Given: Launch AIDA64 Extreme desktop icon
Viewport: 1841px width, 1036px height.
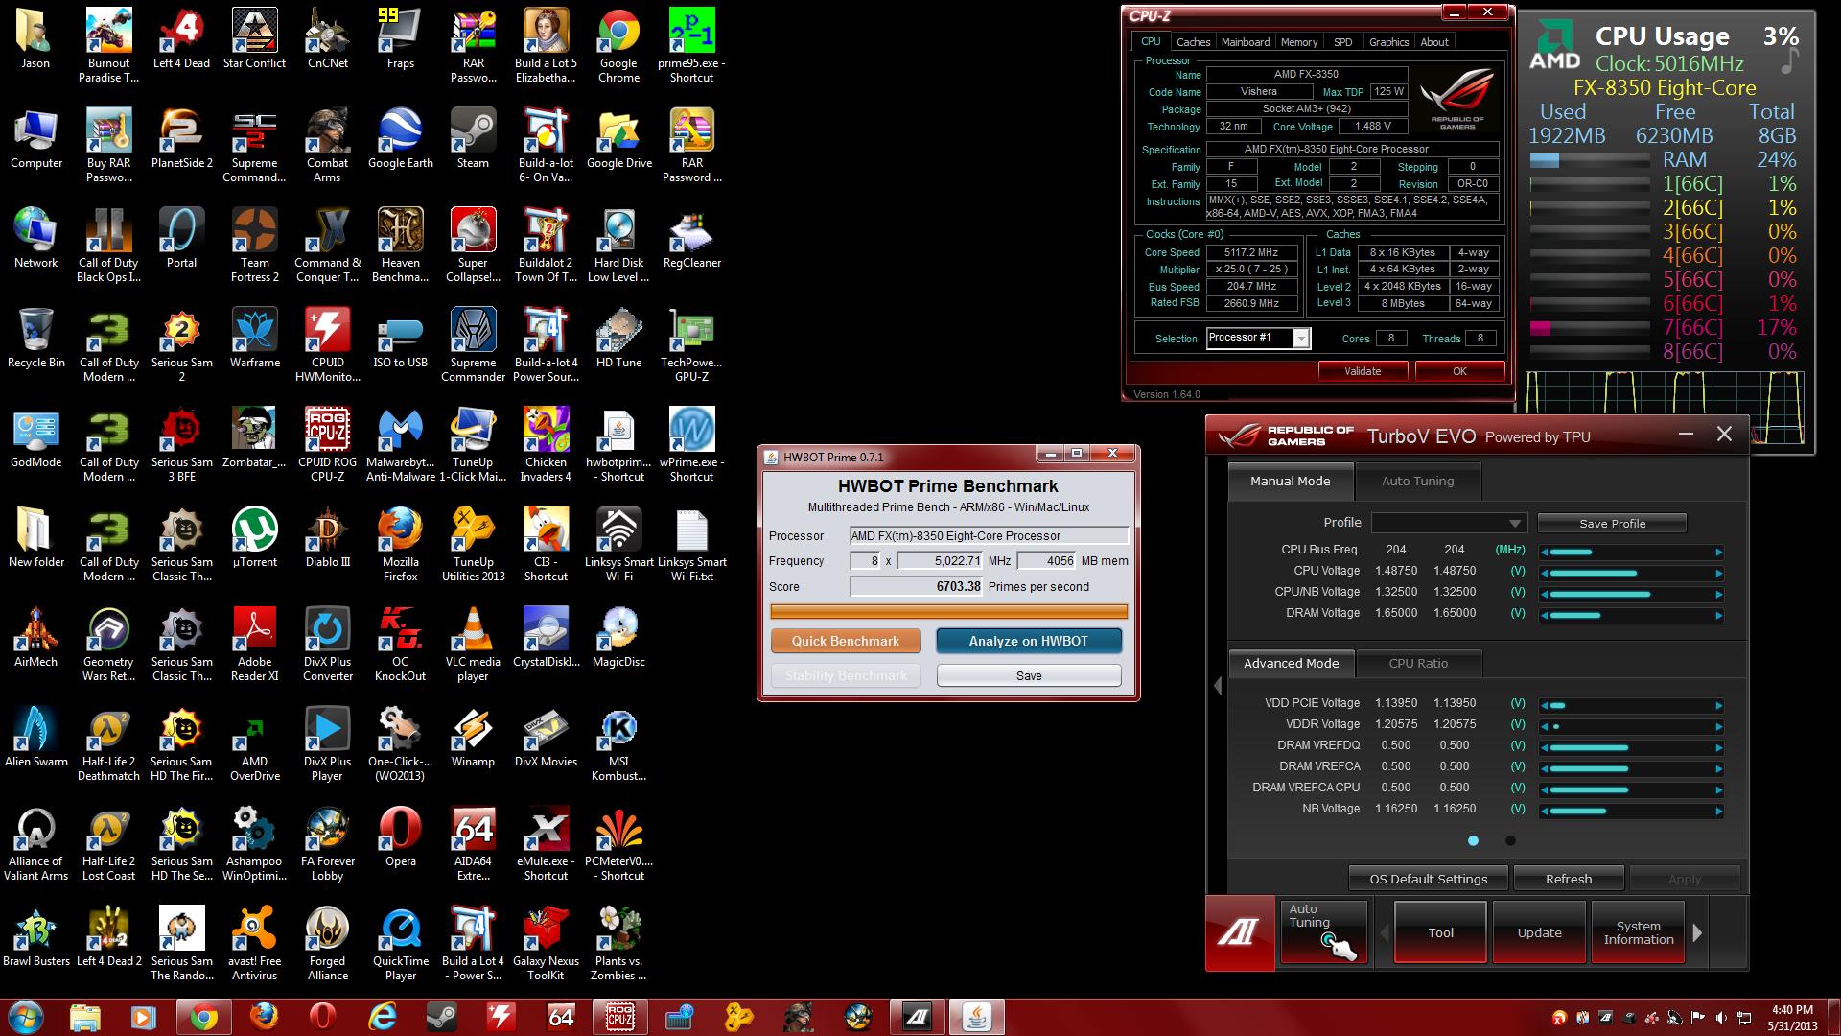Looking at the screenshot, I should pyautogui.click(x=473, y=843).
